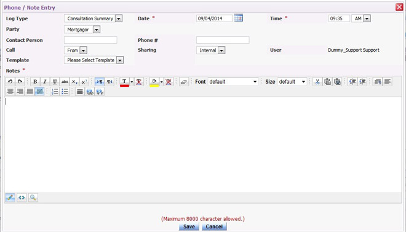Screen dimensions: 406x232
Task: Open the Sharing dropdown showing Internal
Action: pyautogui.click(x=210, y=50)
